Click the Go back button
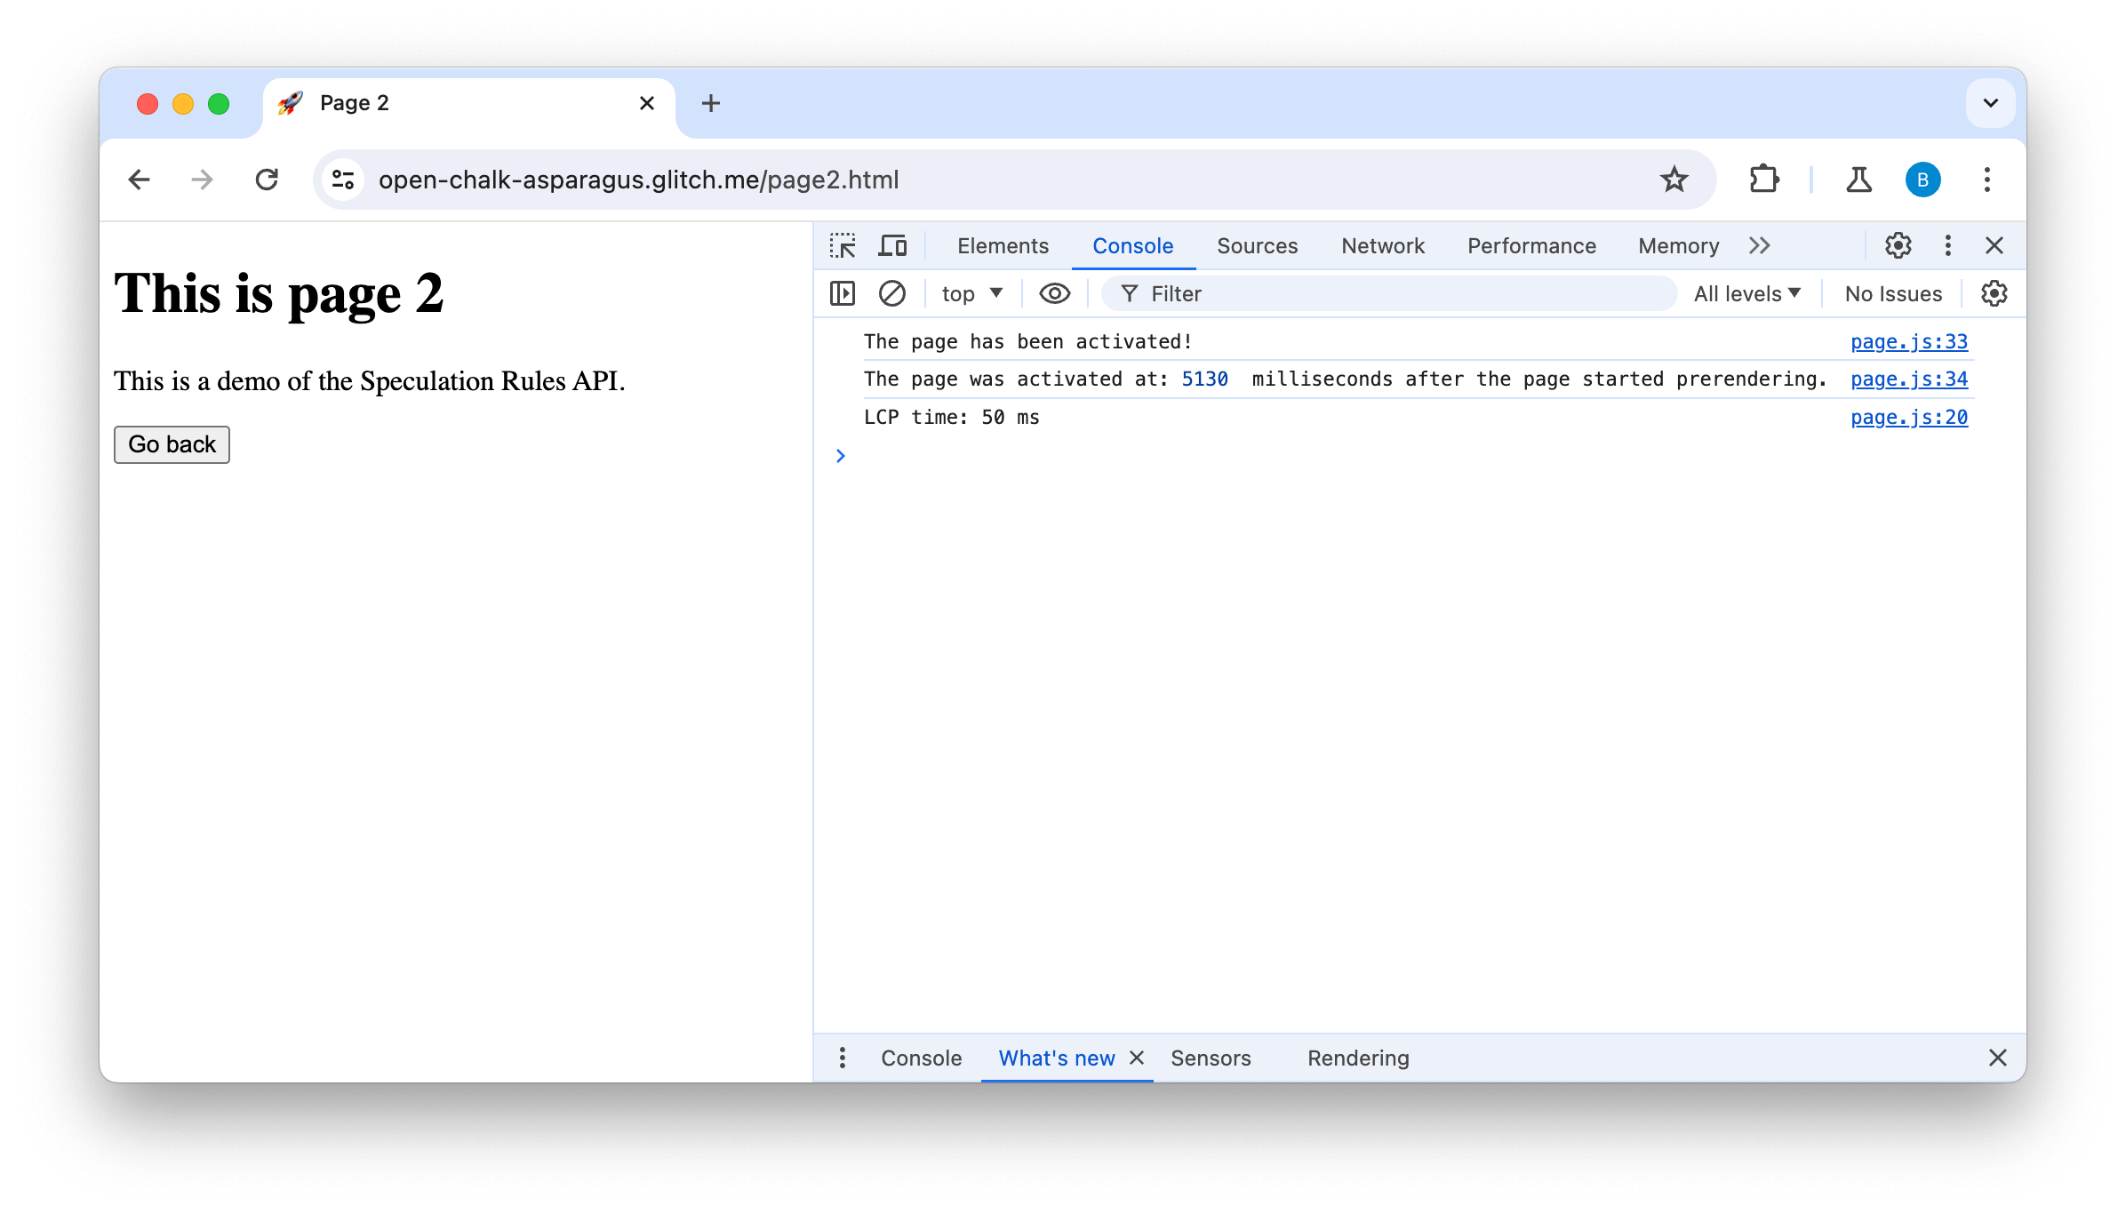This screenshot has height=1214, width=2126. 171,444
